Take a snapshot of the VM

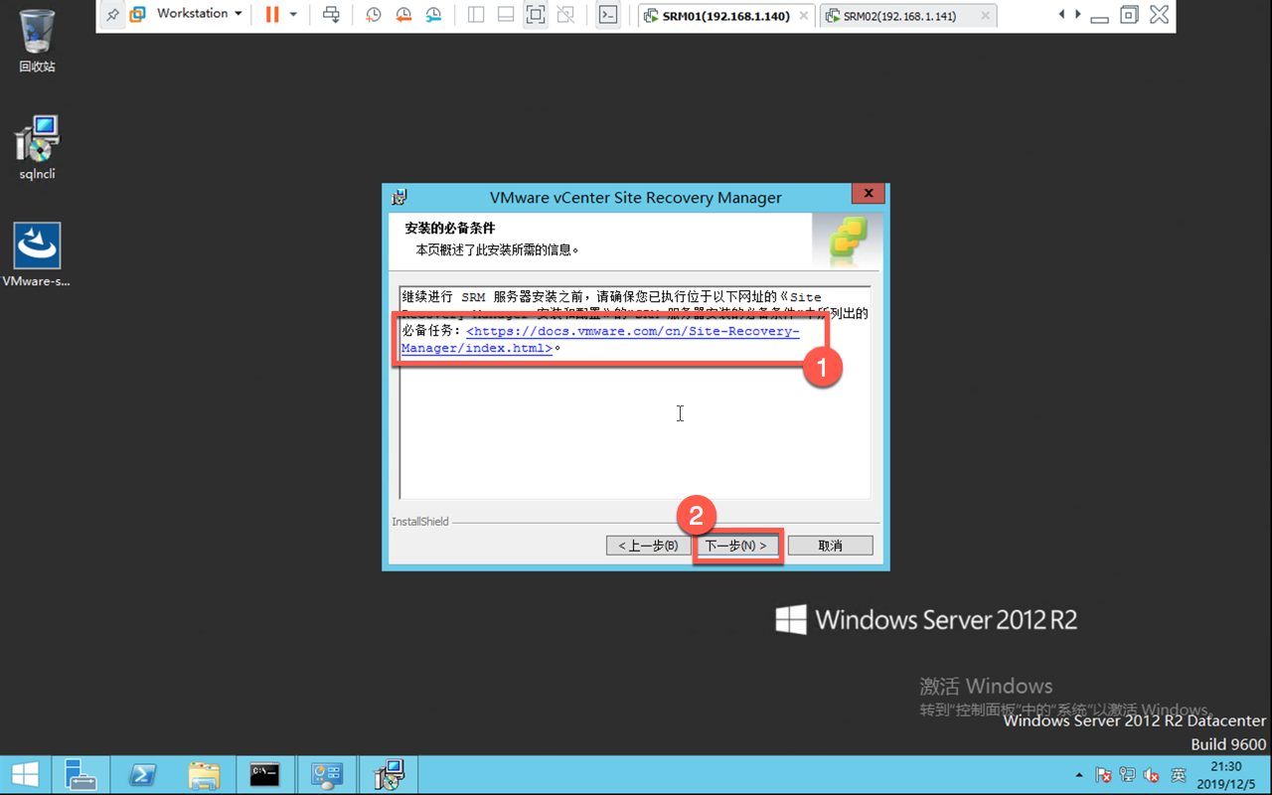(x=374, y=15)
